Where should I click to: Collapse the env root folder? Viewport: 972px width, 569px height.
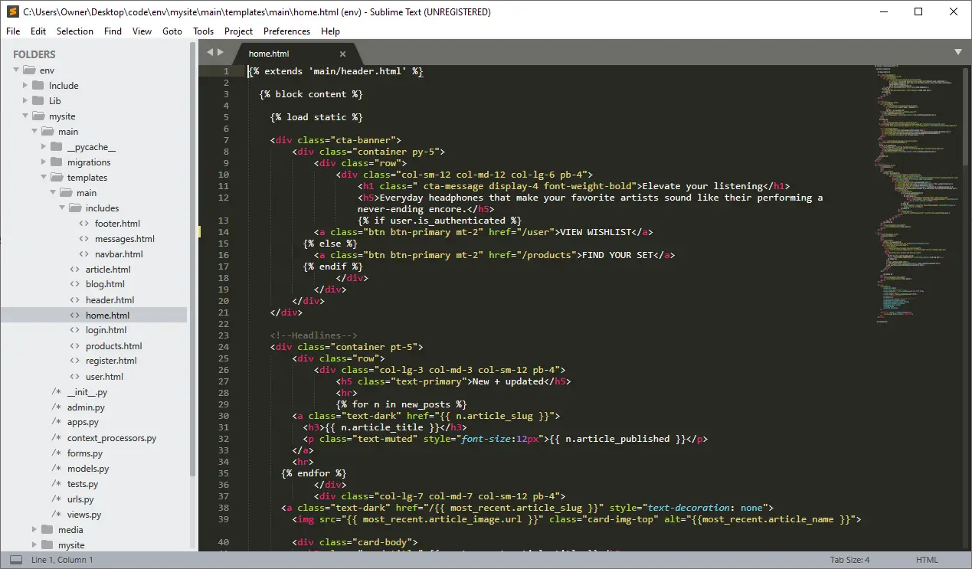tap(16, 70)
